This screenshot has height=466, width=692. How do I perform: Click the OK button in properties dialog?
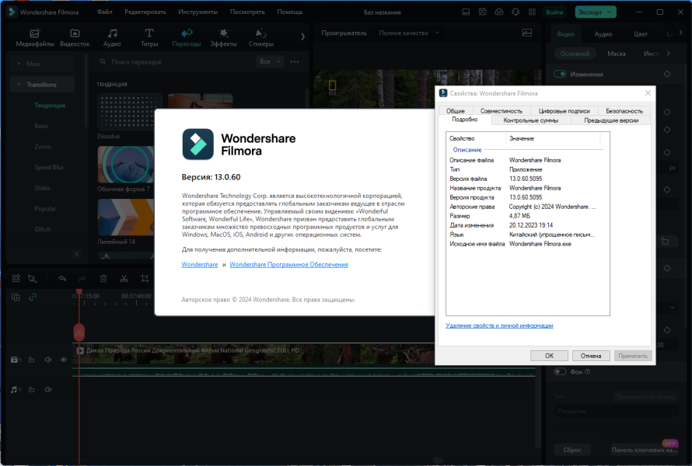point(549,356)
